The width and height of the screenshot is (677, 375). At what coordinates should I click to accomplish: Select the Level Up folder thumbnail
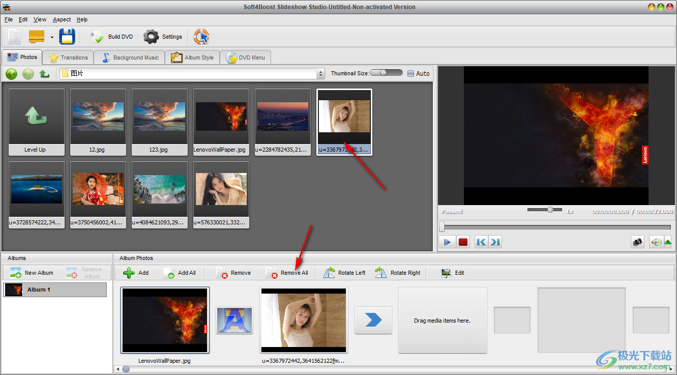(37, 122)
